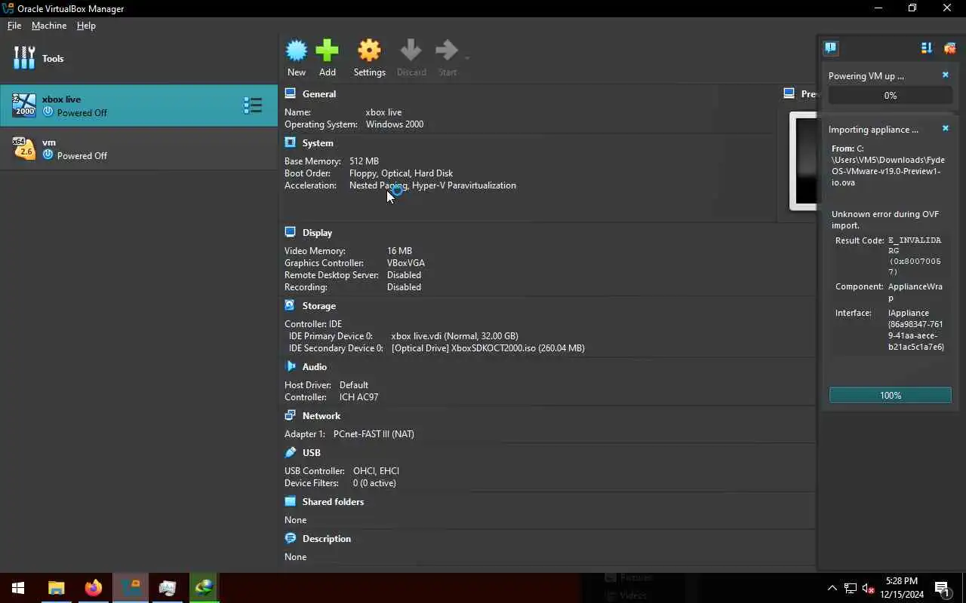Click the 'ICH AC97' audio controller value

tap(358, 397)
